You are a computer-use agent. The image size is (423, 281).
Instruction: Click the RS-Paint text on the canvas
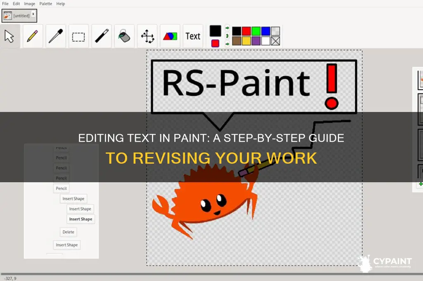coord(236,83)
